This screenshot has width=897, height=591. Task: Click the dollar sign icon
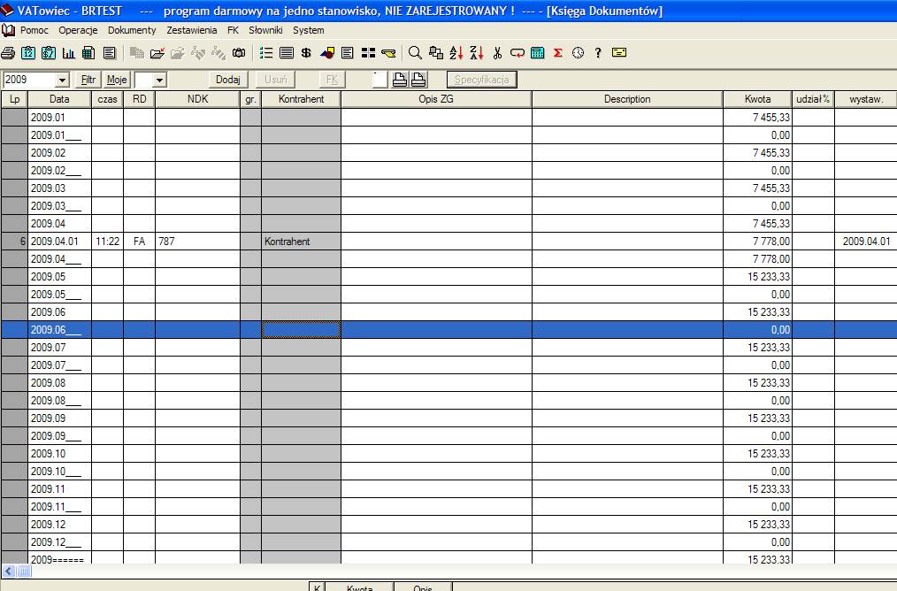(x=306, y=53)
